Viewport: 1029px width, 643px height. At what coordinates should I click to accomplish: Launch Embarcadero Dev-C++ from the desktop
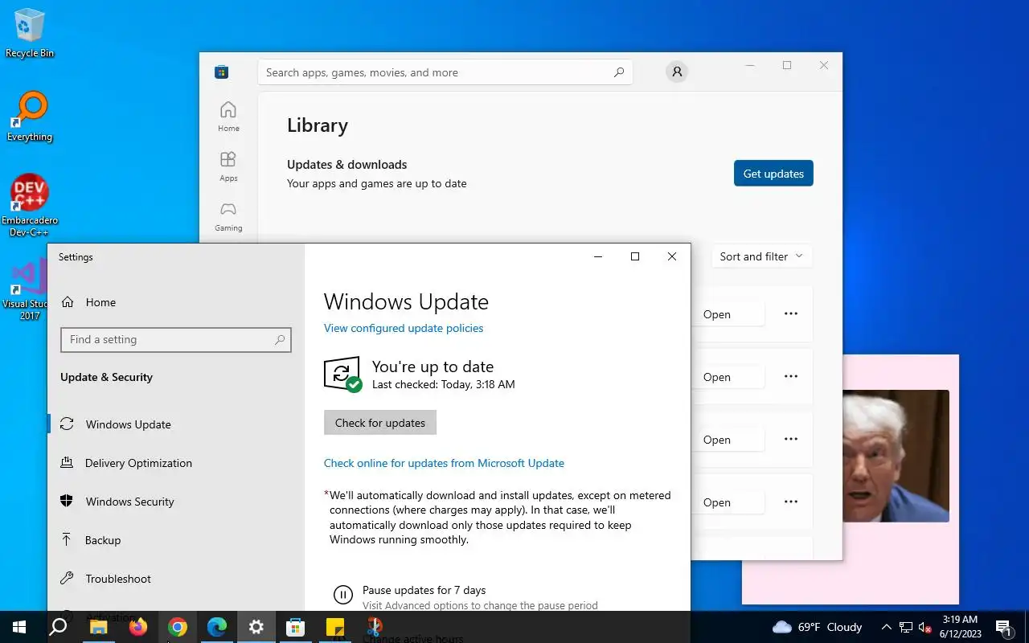pos(30,205)
